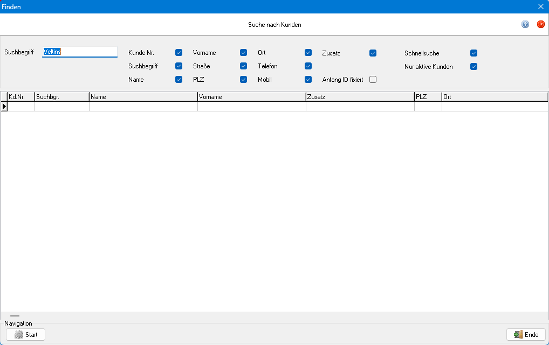549x345 pixels.
Task: Toggle the Suchbegriff filter checkbox
Action: (179, 66)
